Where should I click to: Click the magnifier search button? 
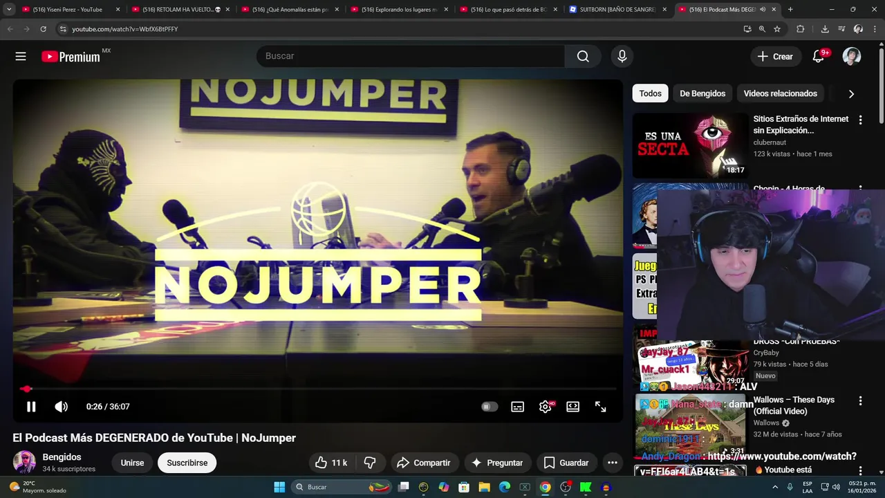[583, 56]
